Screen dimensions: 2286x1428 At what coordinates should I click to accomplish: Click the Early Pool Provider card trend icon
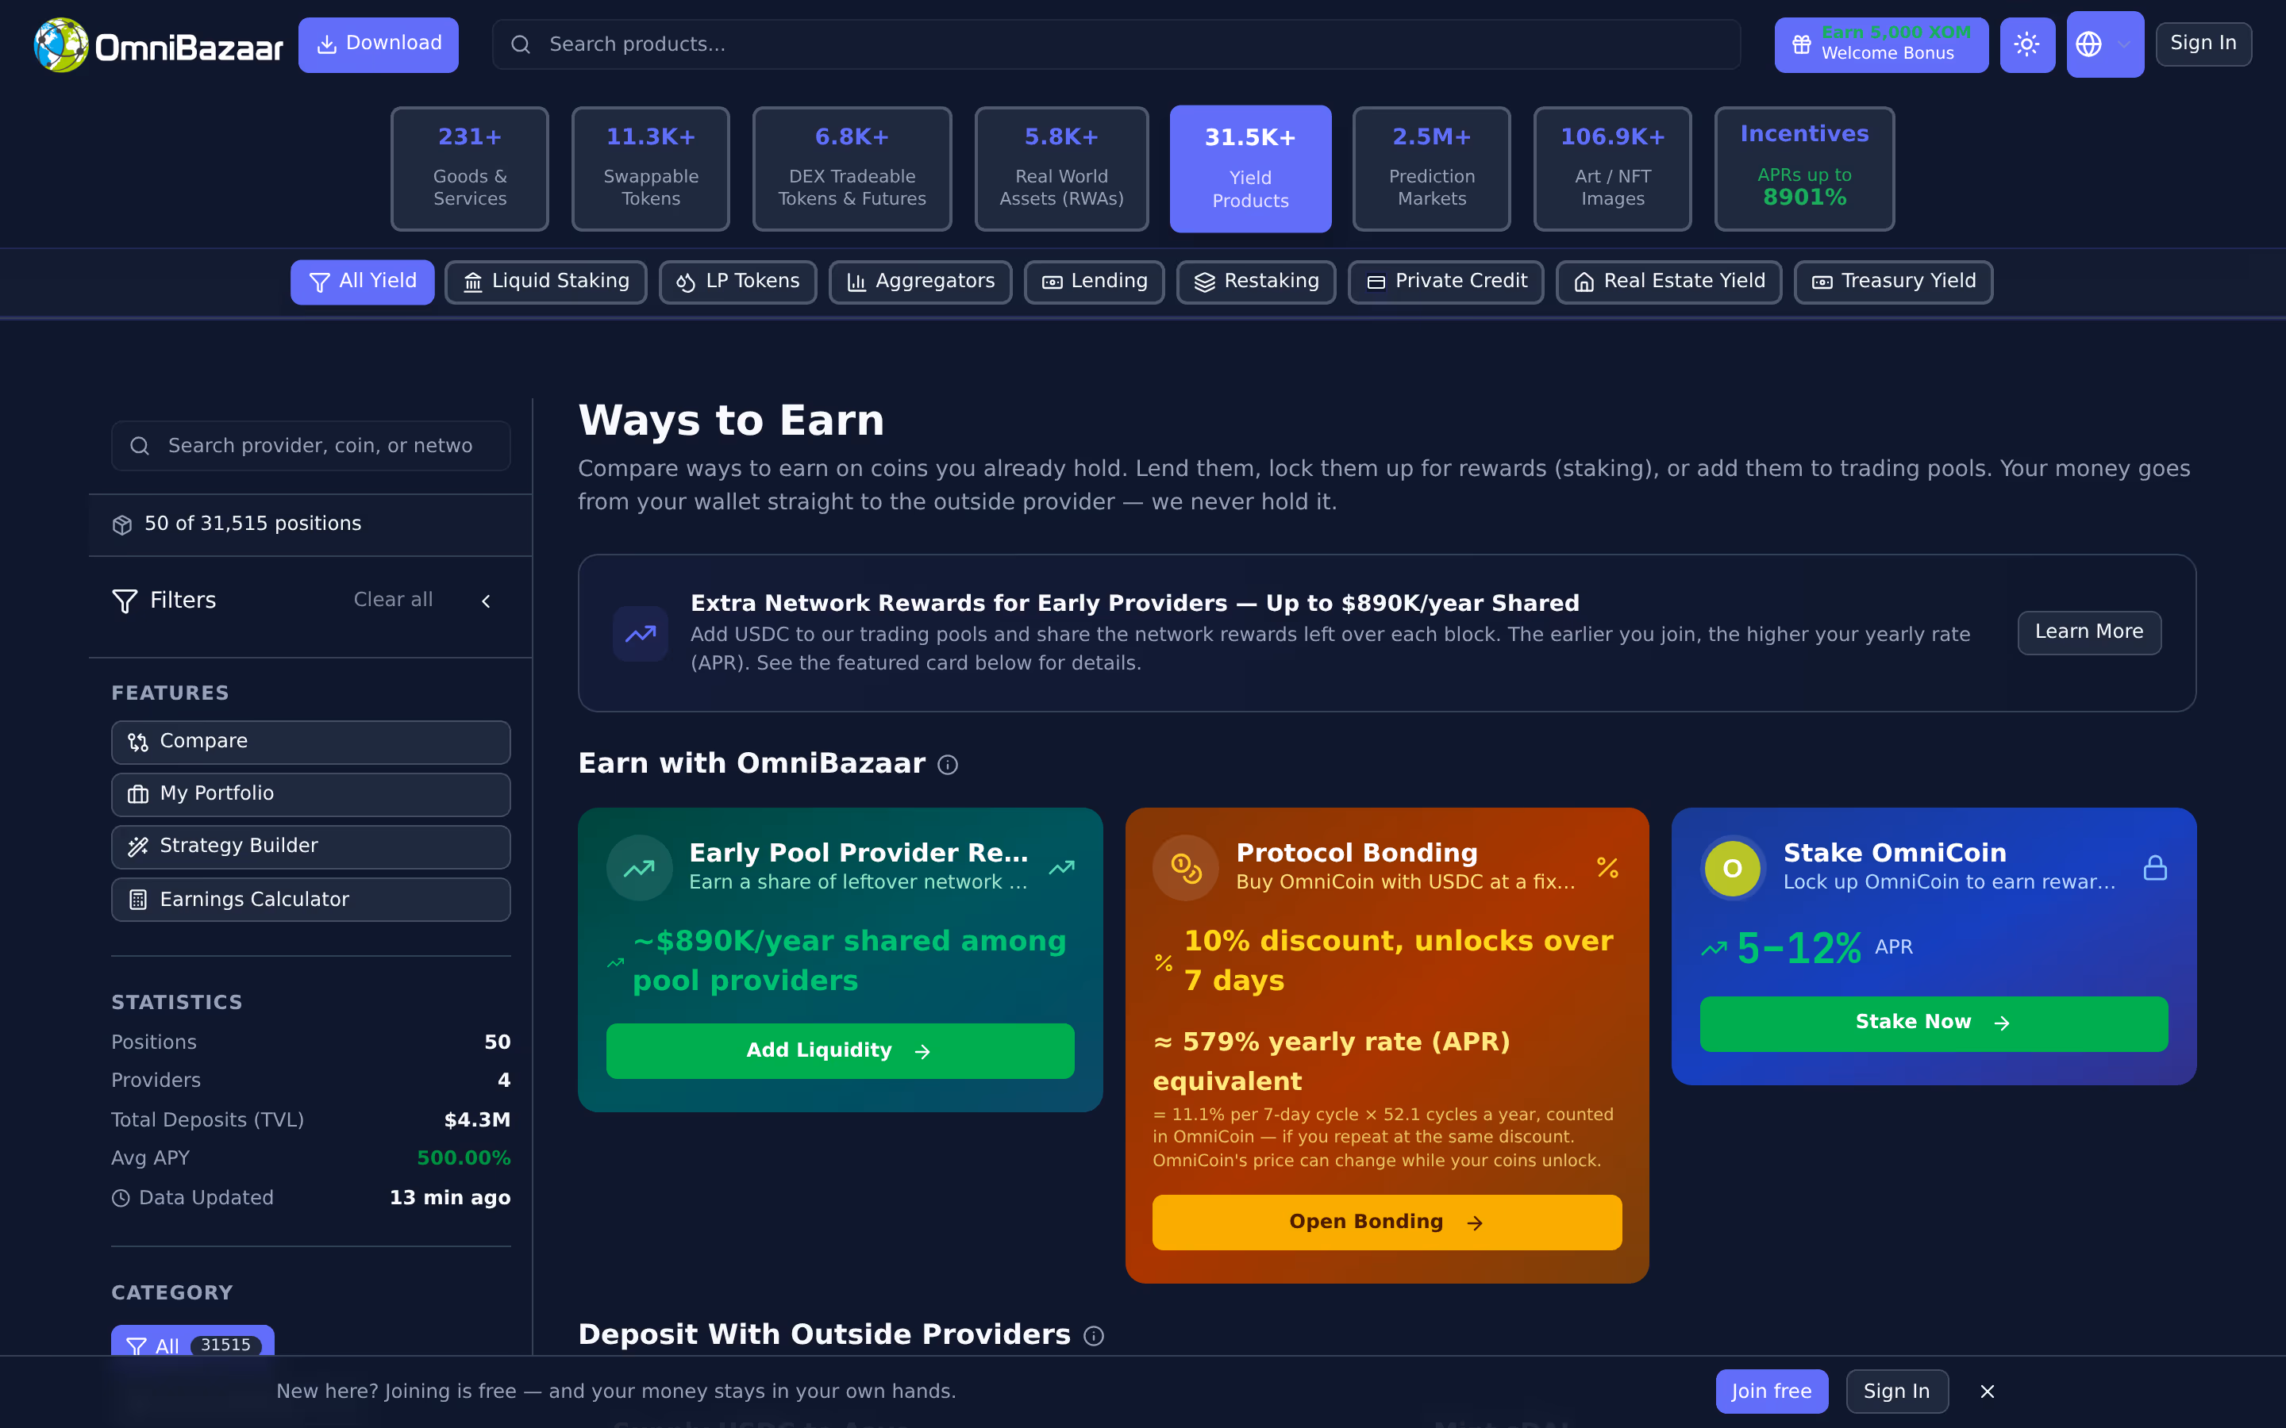point(640,867)
